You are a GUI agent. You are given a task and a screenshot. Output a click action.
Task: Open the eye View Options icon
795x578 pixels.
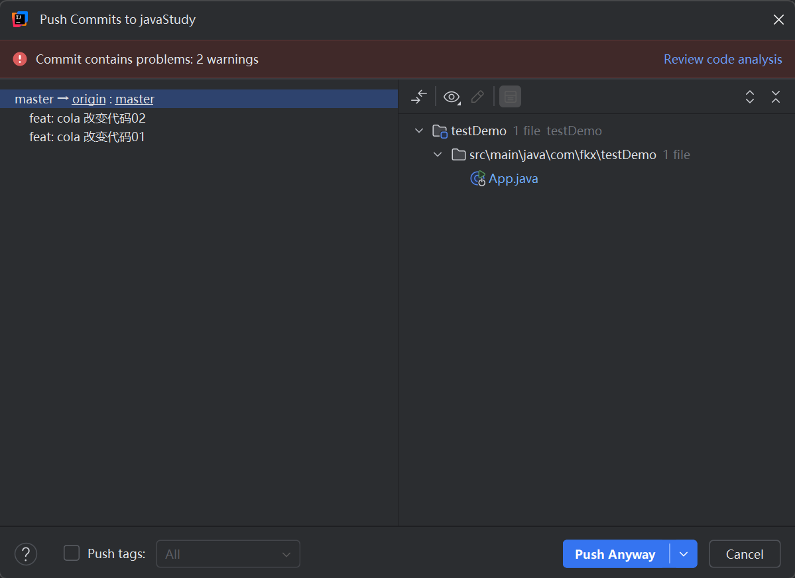(x=452, y=97)
